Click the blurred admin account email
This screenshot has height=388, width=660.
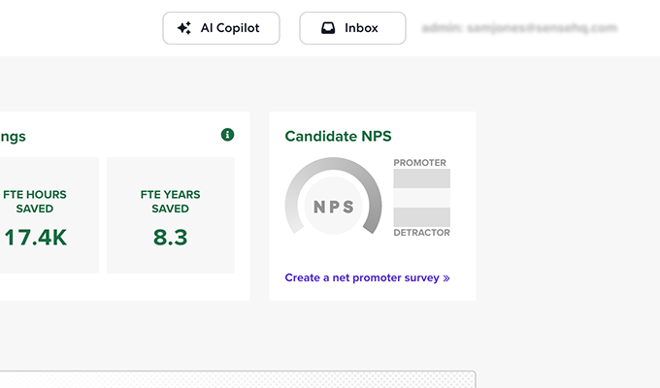coord(519,28)
